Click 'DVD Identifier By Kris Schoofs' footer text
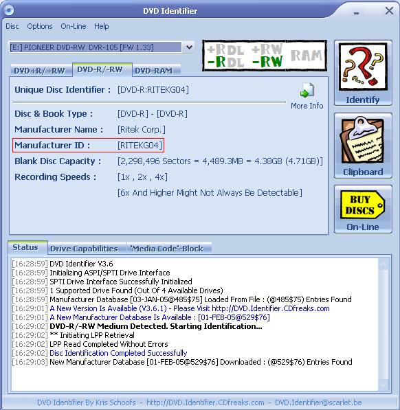The height and width of the screenshot is (410, 400). (x=87, y=402)
